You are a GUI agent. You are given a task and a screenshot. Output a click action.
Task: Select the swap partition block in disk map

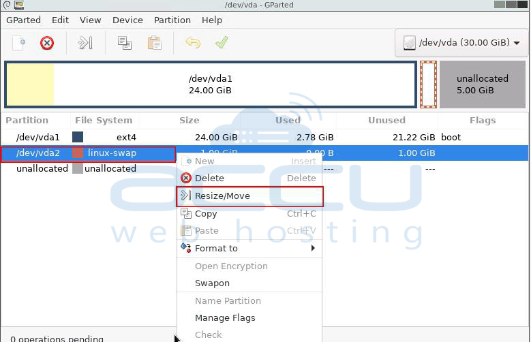click(x=428, y=84)
